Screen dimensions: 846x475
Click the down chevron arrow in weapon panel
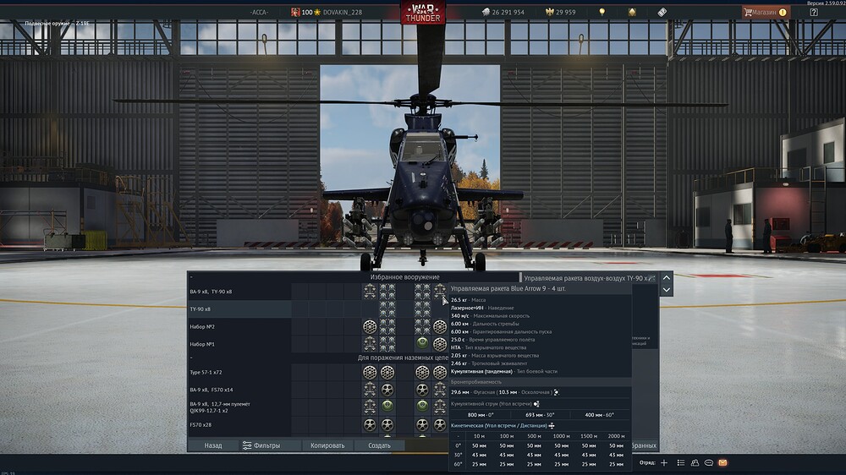click(x=667, y=290)
